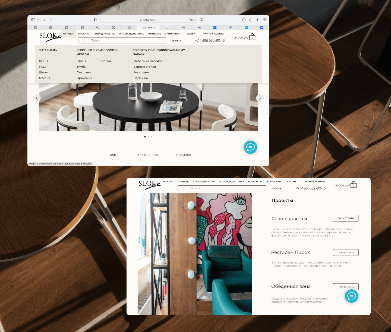Switch to the ПОПУЛЯРНОЕ tab
Image resolution: width=391 pixels, height=332 pixels.
point(148,155)
